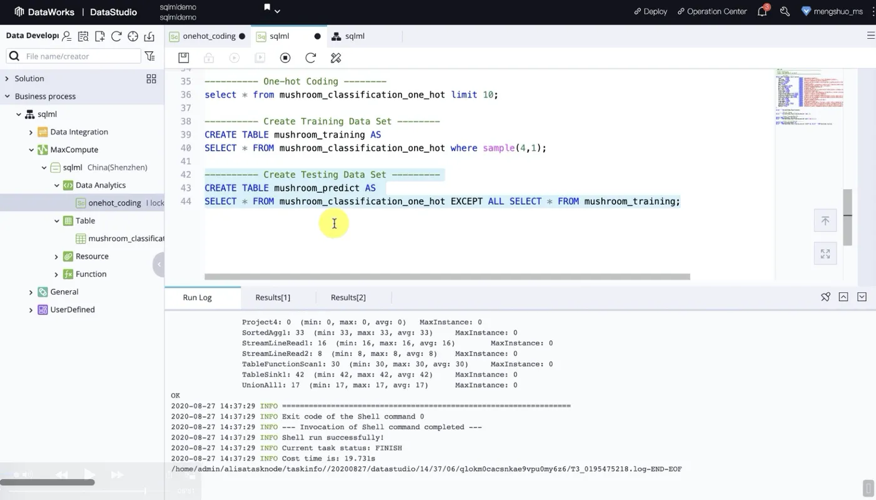
Task: Click the create new file icon
Action: click(100, 36)
